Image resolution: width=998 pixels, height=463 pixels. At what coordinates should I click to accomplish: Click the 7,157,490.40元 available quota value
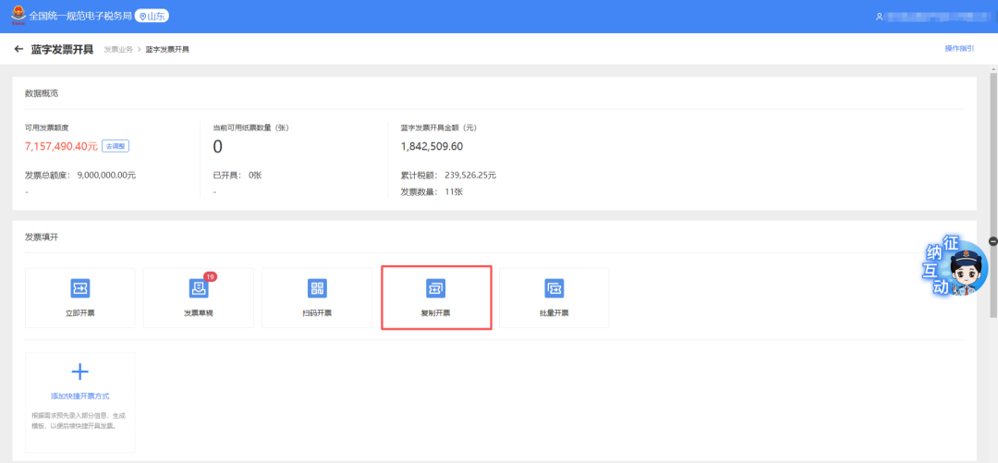pos(62,147)
